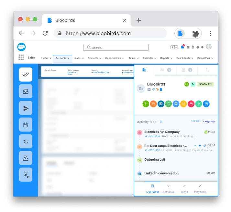Open the calendar icon in left sidebar
231x212 pixels.
coord(26,125)
